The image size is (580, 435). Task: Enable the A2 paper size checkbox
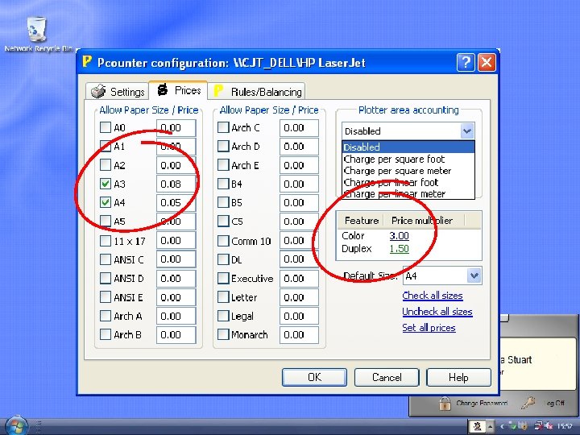point(106,164)
